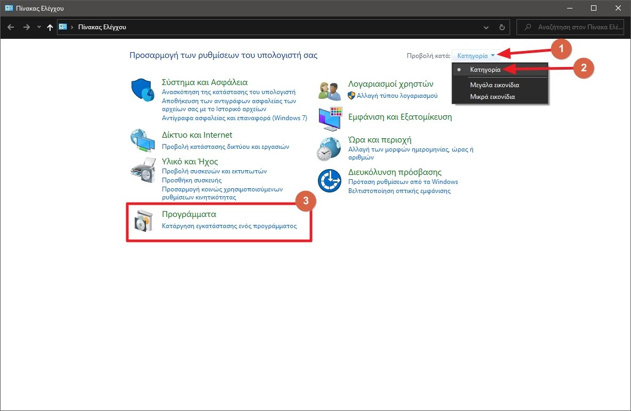
Task: Open Κατάργηση εγκατάστασης ενός προγράμματος link
Action: tap(229, 226)
